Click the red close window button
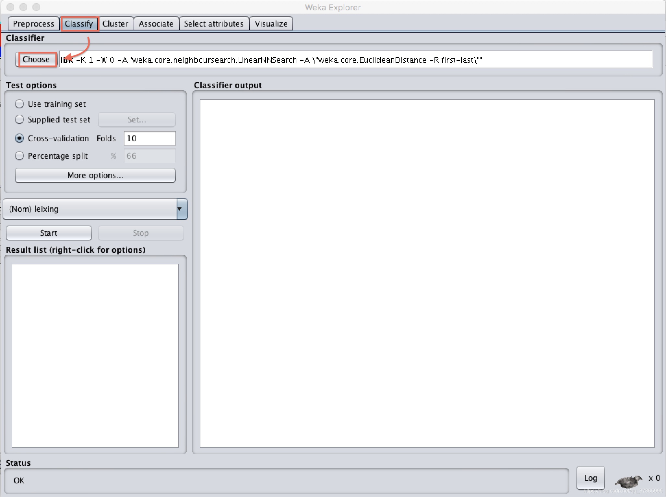 [10, 7]
